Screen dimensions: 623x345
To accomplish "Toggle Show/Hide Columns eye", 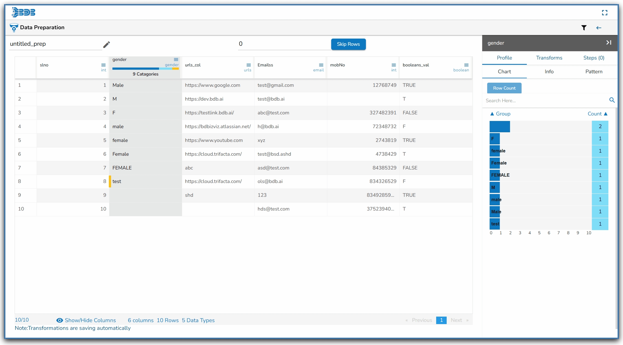I will 60,320.
